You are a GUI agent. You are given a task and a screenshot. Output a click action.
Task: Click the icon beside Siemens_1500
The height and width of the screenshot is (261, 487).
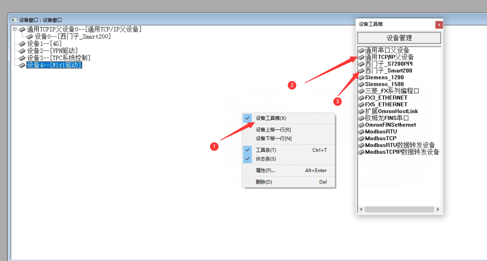tap(361, 84)
